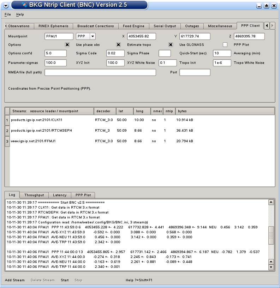The image size is (280, 288).
Task: Open the File menu
Action: coord(8,14)
